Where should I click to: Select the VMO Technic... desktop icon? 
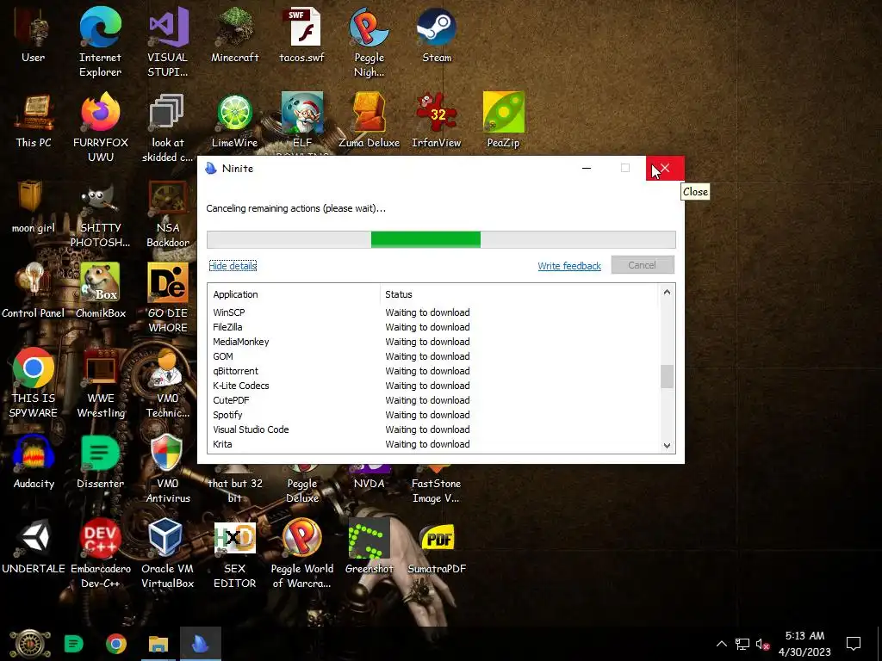pyautogui.click(x=168, y=383)
